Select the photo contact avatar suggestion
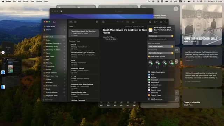Image resolution: width=224 pixels, height=126 pixels. tap(171, 63)
